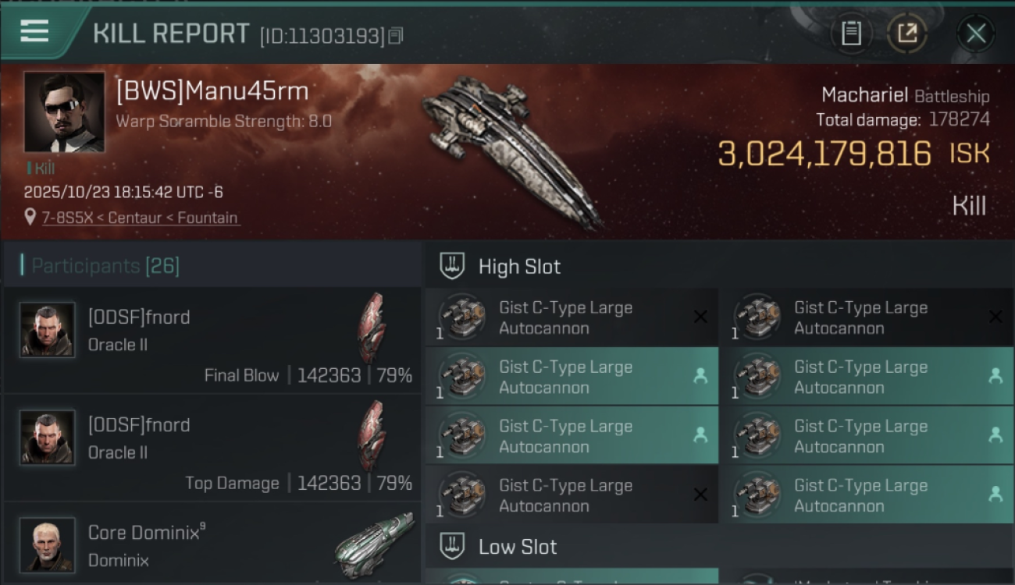Click the X marker on the top-right autocannon

coord(995,317)
